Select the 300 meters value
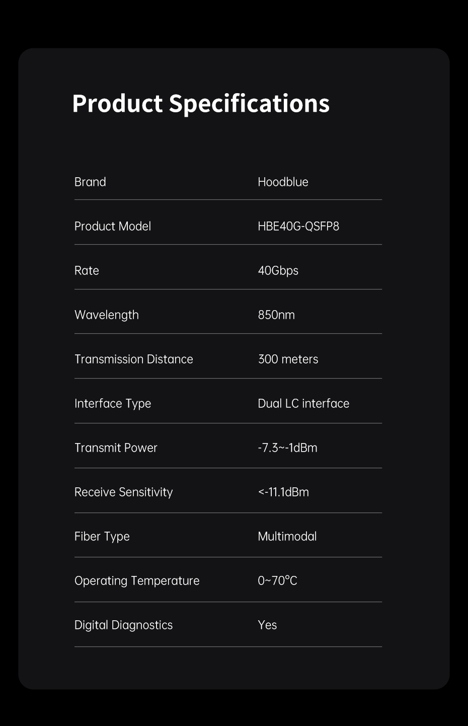 coord(288,359)
